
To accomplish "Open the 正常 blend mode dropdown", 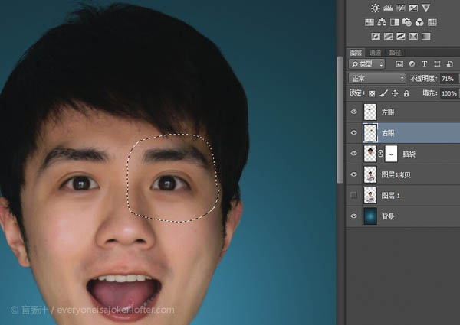I will coord(376,79).
